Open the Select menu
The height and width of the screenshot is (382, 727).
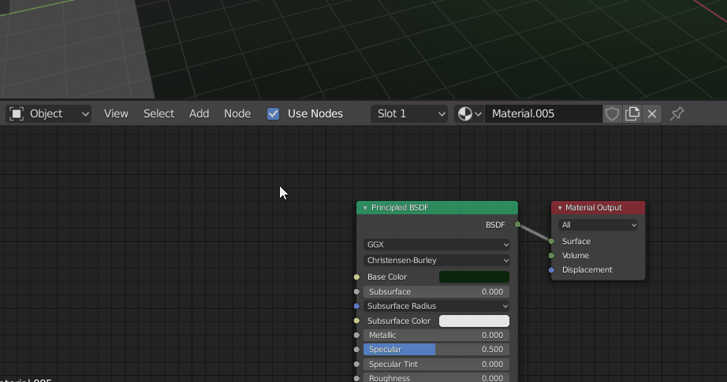coord(158,113)
